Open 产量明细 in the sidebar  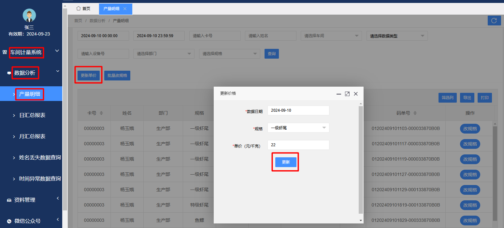31,94
